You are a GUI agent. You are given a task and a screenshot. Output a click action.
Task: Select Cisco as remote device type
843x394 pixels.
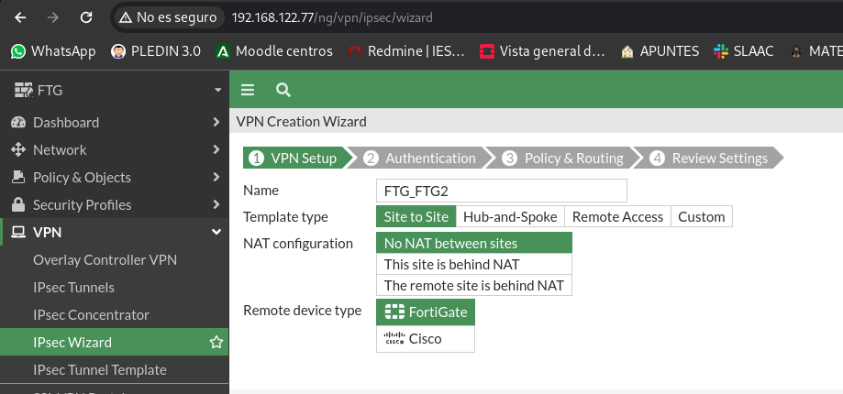tap(426, 339)
